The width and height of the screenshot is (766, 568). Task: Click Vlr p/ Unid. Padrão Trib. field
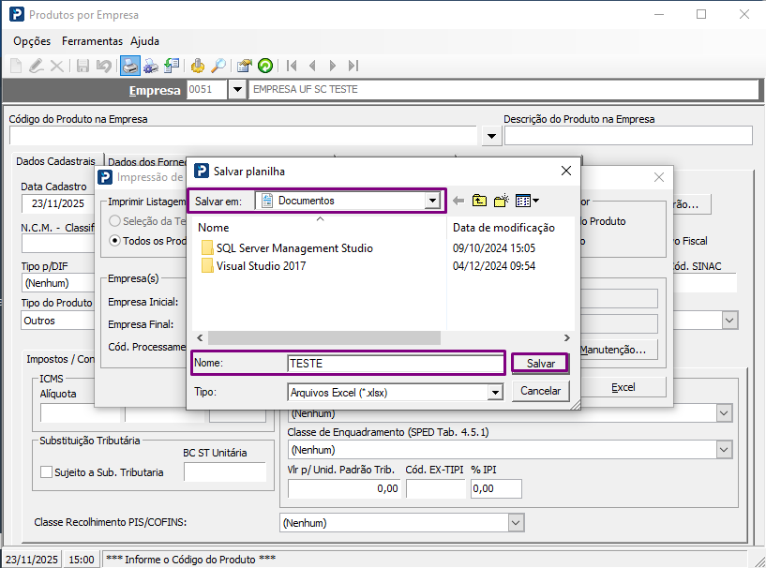[344, 488]
